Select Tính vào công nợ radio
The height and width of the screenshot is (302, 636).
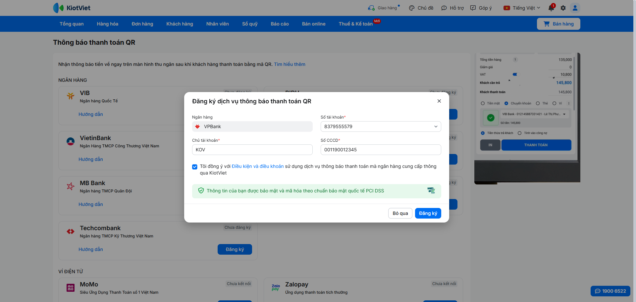[x=519, y=133]
